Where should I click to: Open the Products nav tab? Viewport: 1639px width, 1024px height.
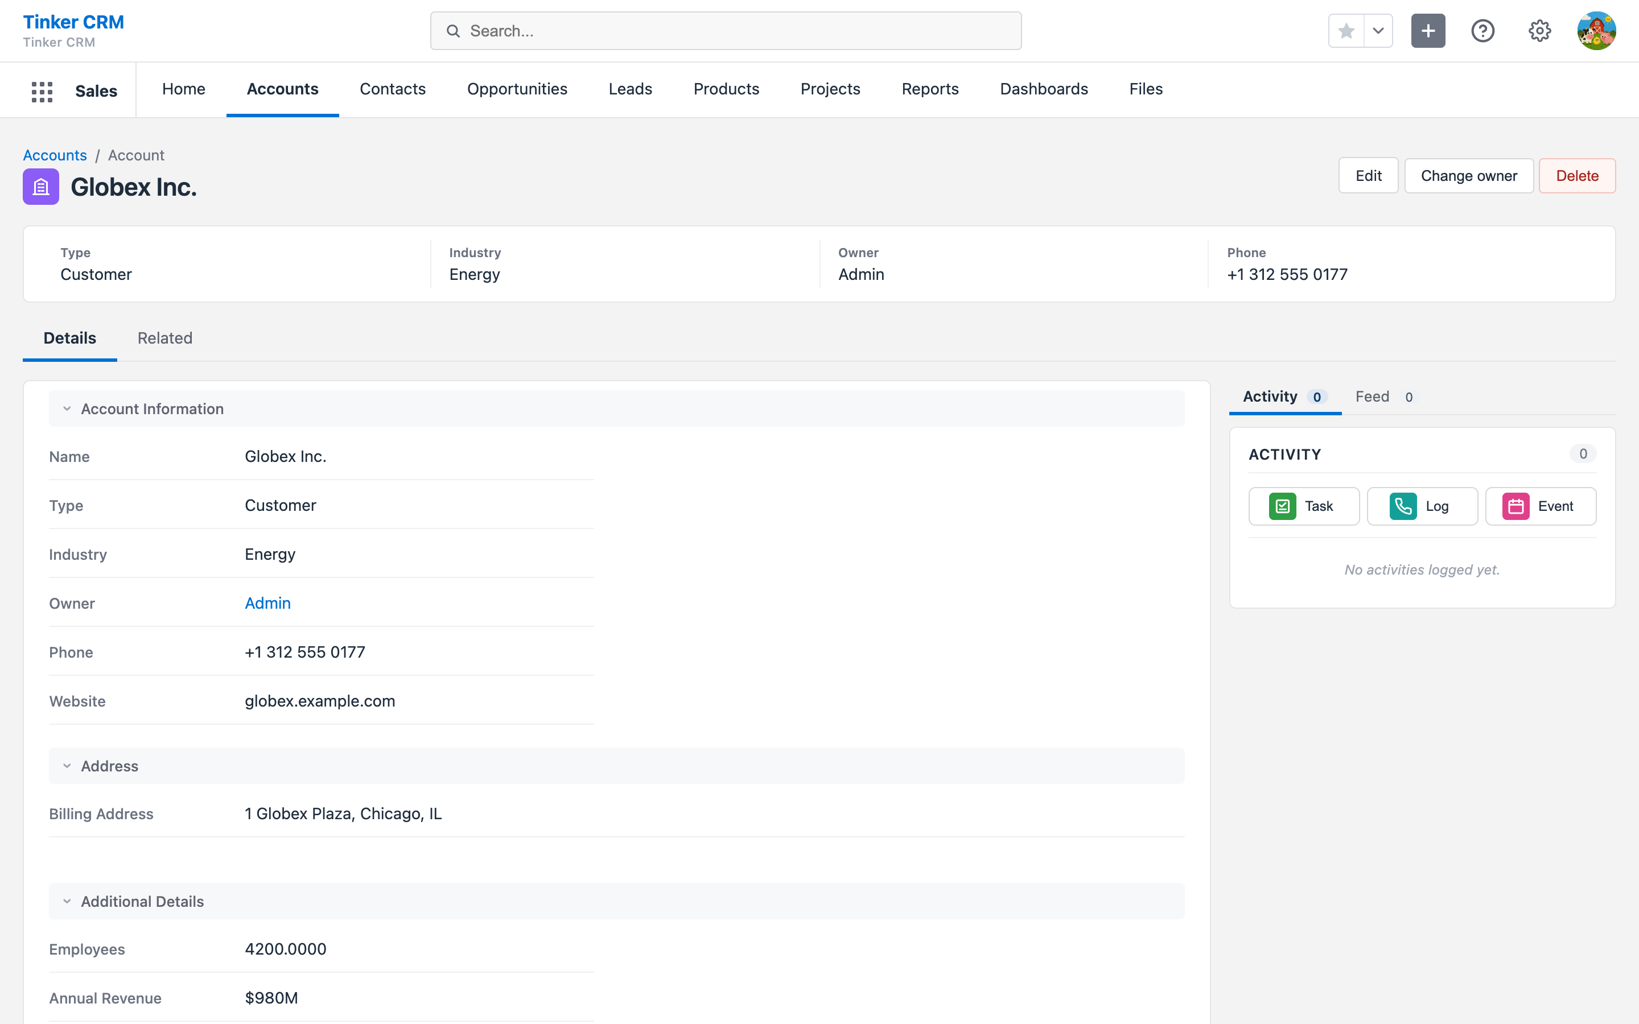tap(727, 89)
